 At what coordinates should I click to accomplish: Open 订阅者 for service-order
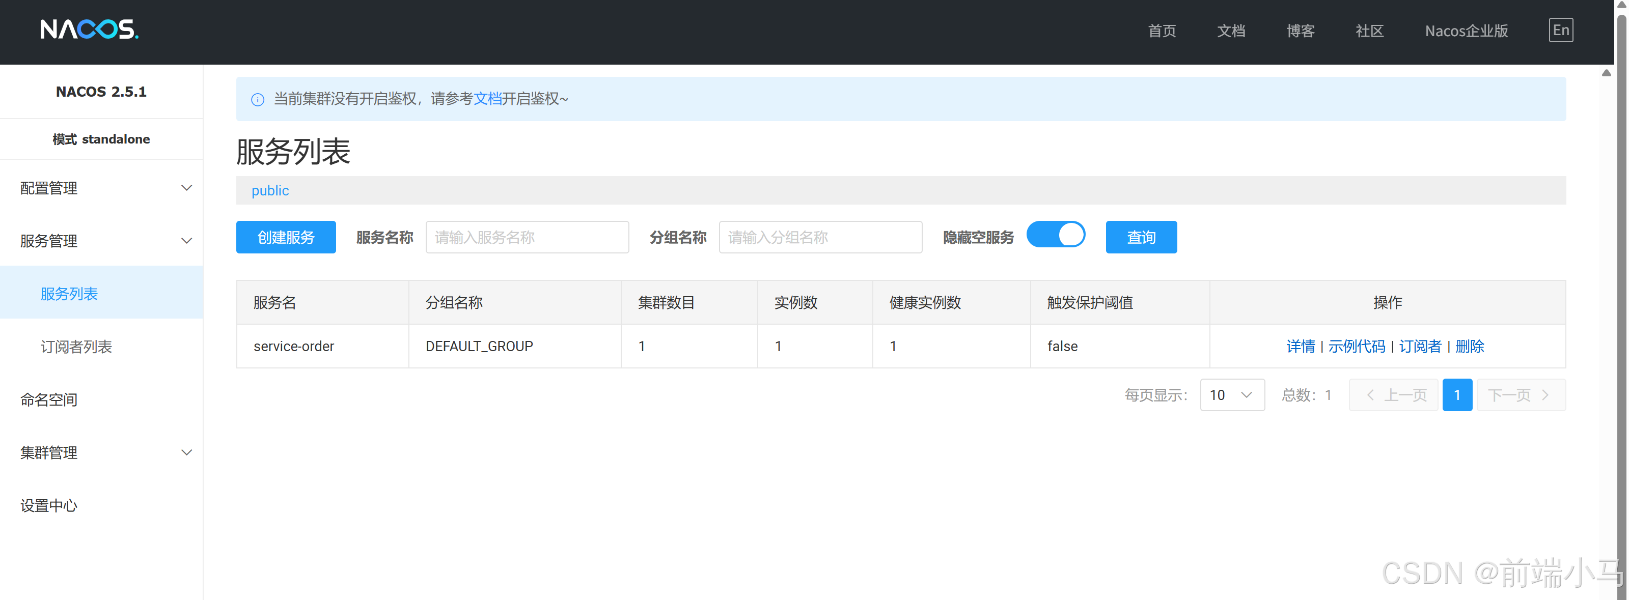1420,347
